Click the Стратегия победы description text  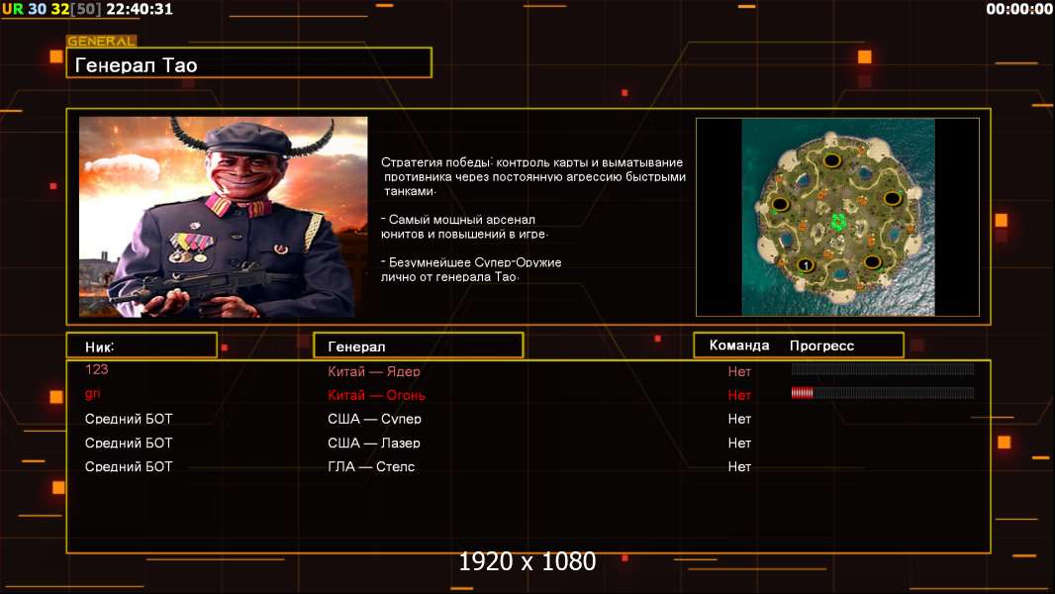532,176
